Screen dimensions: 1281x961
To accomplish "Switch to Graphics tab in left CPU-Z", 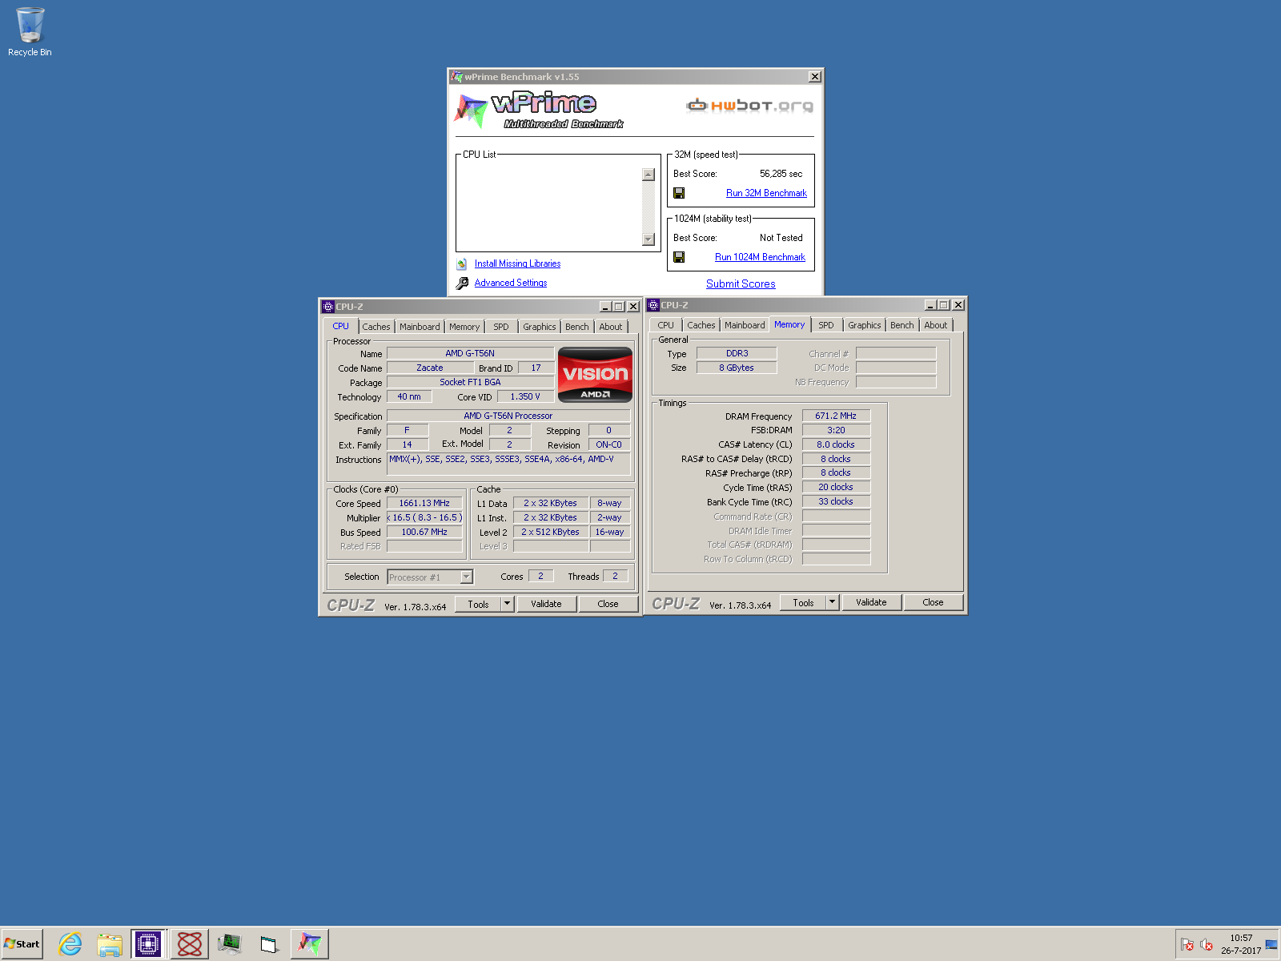I will (539, 327).
